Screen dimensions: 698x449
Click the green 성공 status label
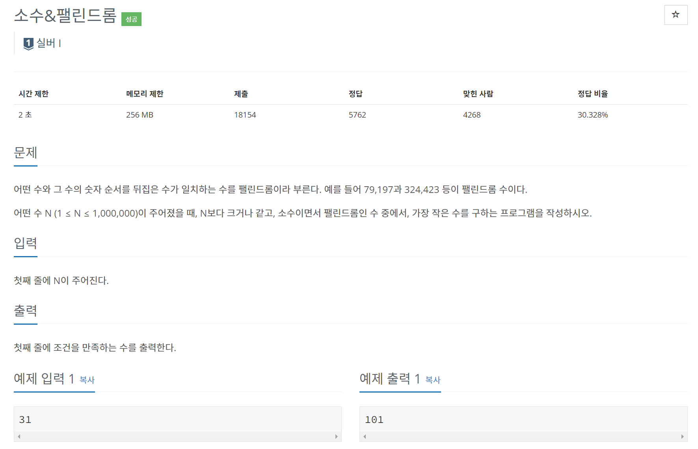[131, 19]
